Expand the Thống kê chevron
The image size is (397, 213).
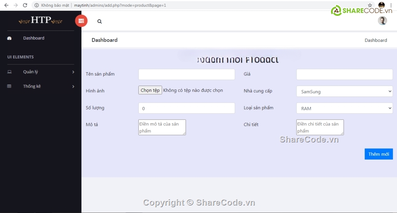click(x=73, y=86)
